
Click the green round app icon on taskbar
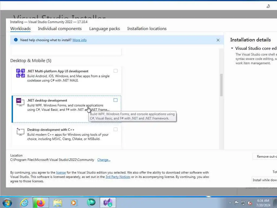click(91, 203)
